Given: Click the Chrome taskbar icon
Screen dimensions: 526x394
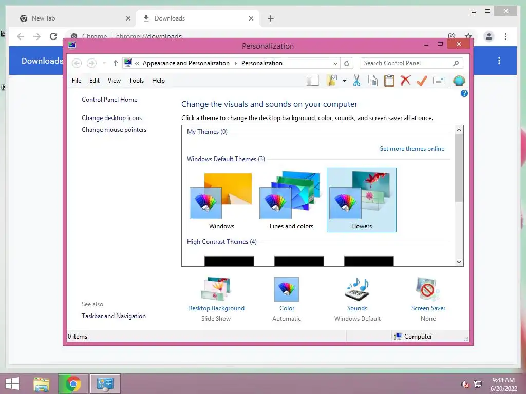Looking at the screenshot, I should [x=73, y=384].
